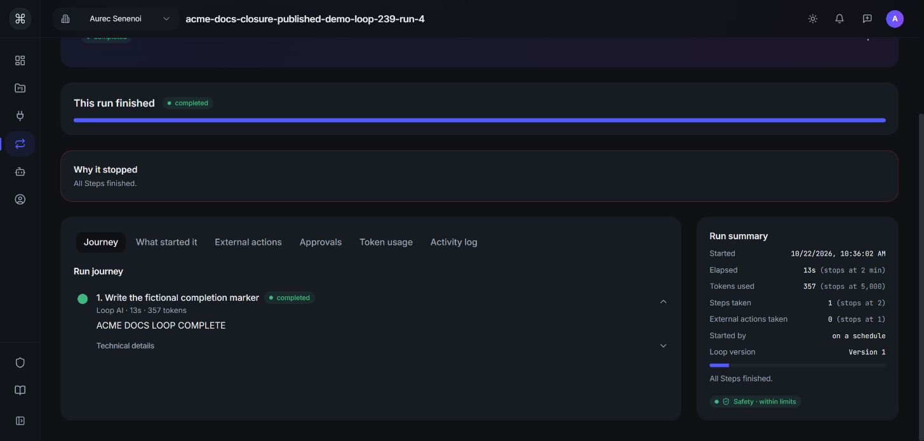This screenshot has height=441, width=924.
Task: Click the building organization icon
Action: point(65,19)
